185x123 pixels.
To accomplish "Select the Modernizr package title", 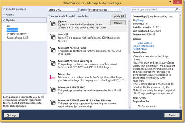I will [x=64, y=74].
